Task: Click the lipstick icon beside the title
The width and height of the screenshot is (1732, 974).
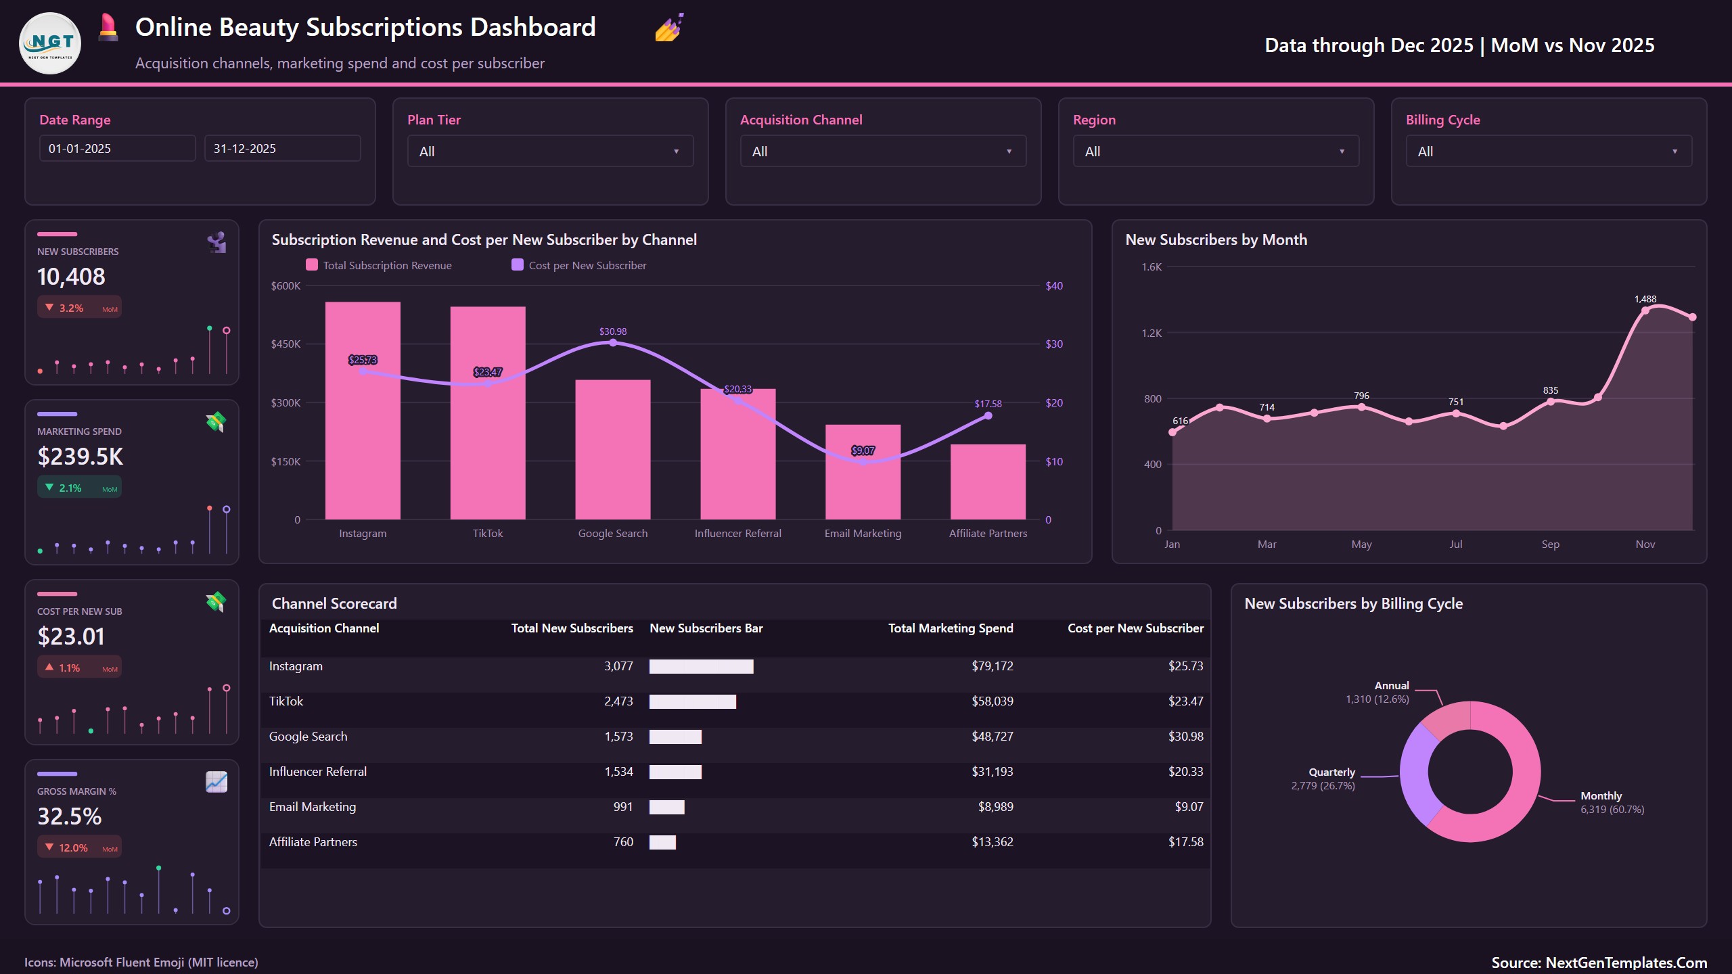Action: coord(108,28)
